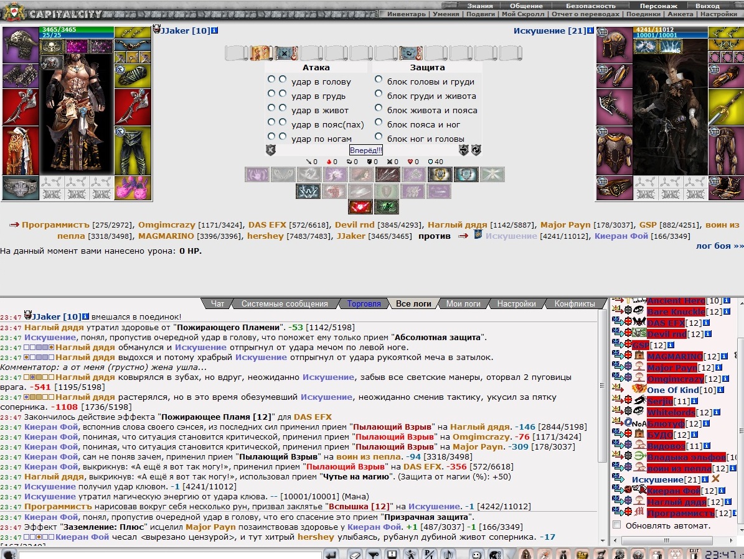Screen dimensions: 744x559
Task: Select first attack radio for удар в голову
Action: coord(271,79)
